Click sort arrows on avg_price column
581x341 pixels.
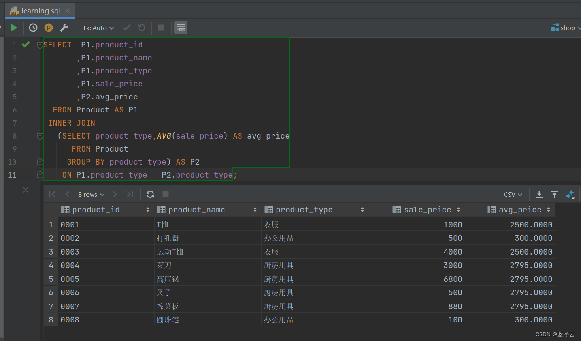tap(549, 210)
